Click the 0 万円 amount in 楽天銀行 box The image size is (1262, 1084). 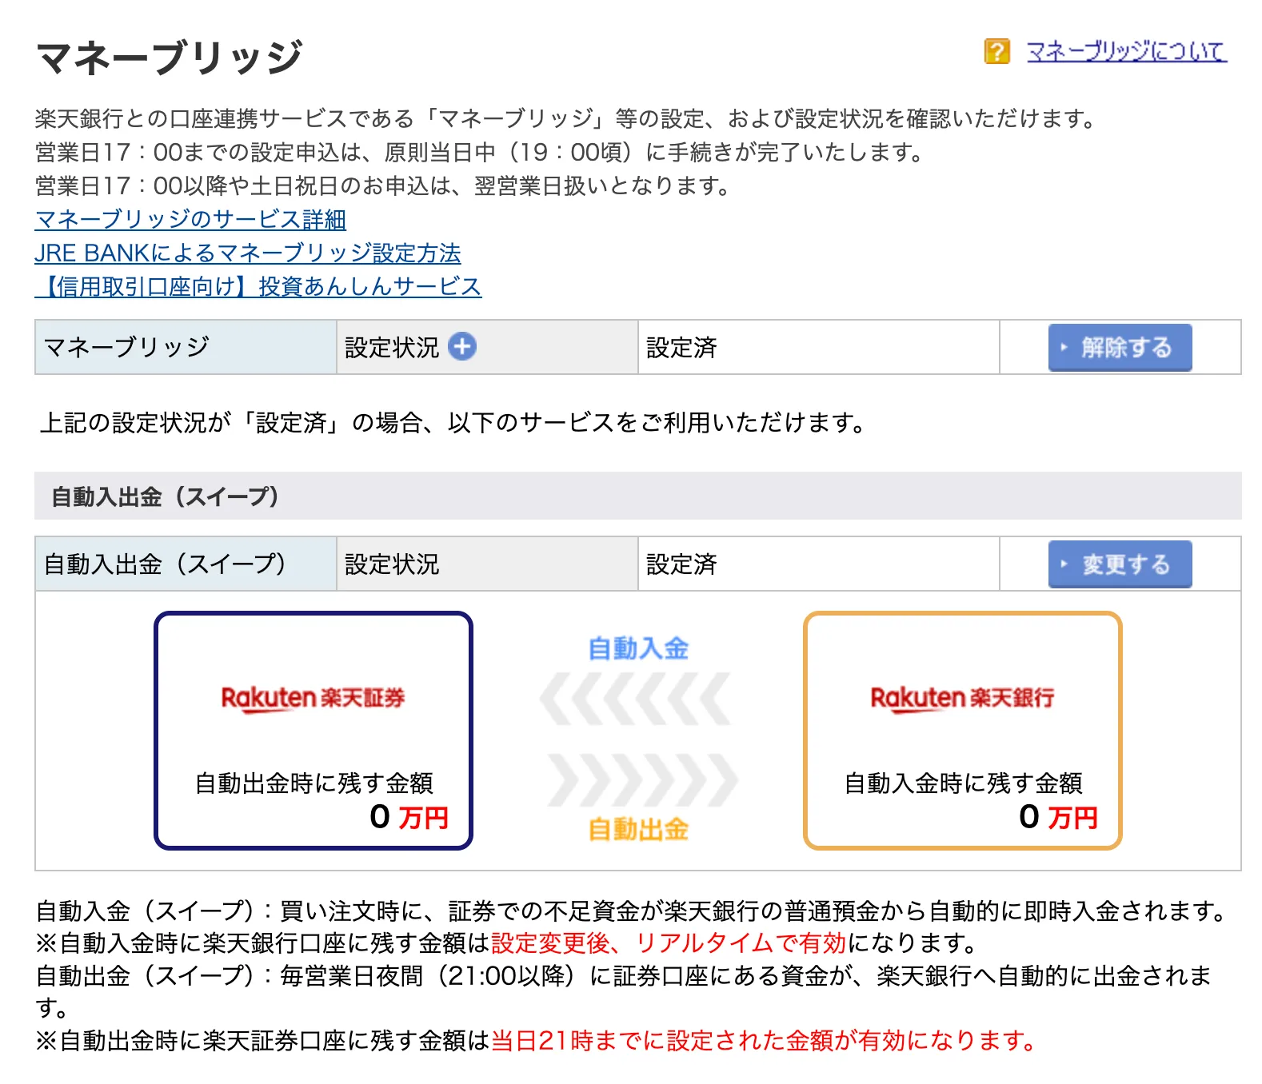pyautogui.click(x=1058, y=817)
